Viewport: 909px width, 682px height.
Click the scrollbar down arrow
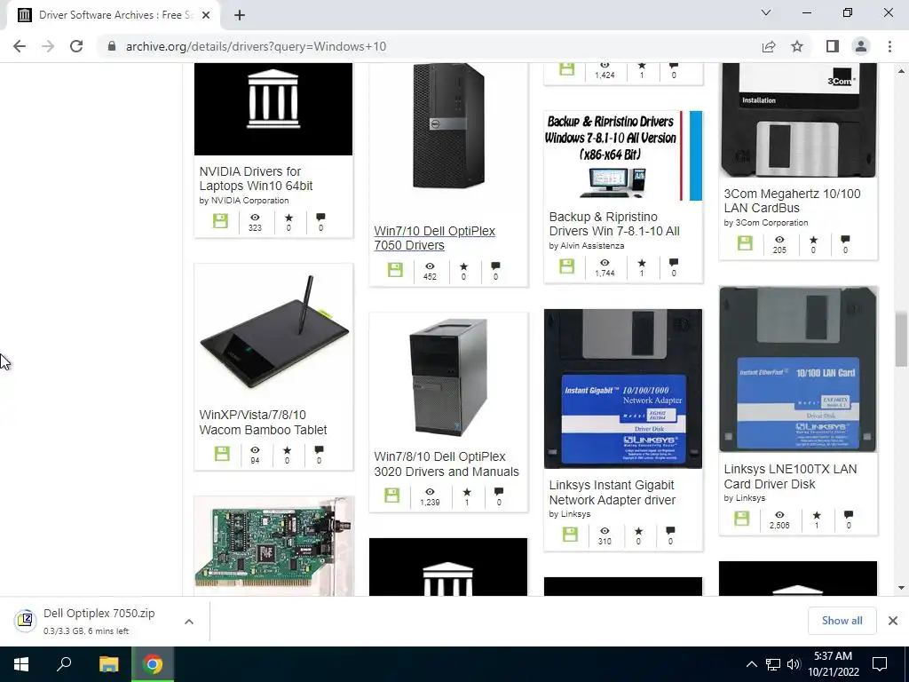coord(900,588)
